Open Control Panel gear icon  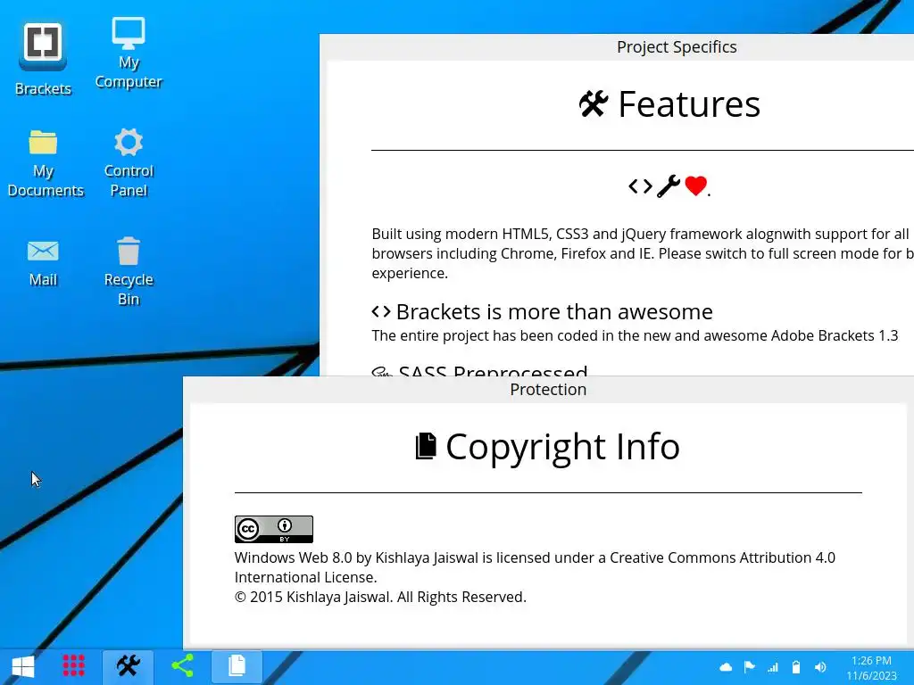click(129, 164)
